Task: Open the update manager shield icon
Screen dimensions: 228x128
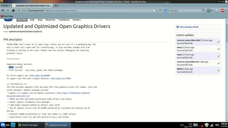Action: point(207,125)
